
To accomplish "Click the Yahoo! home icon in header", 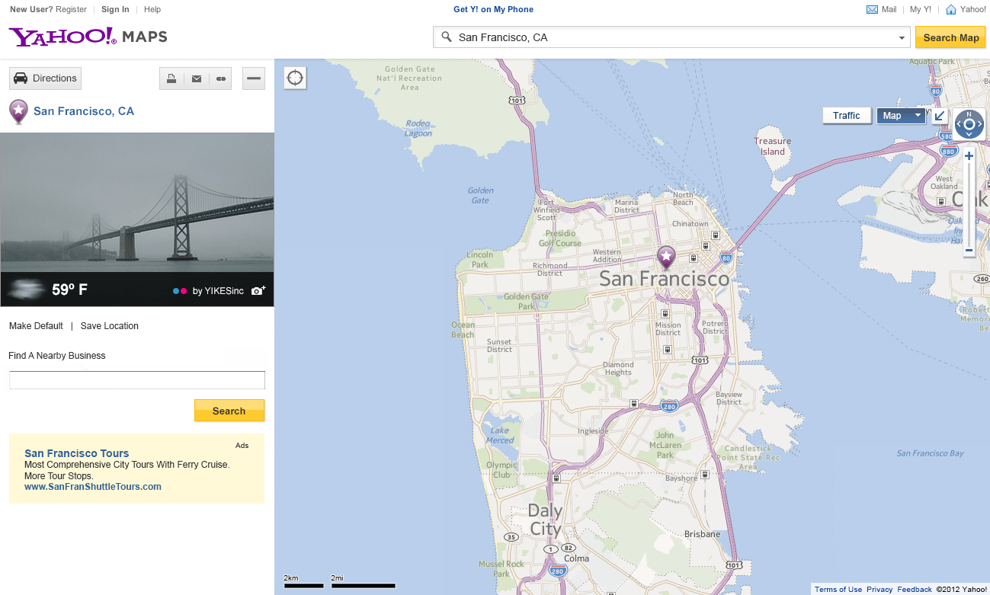I will point(951,9).
